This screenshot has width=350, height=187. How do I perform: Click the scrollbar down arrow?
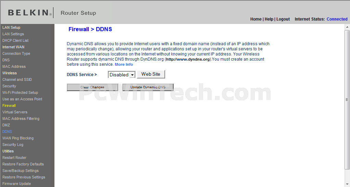[347, 185]
